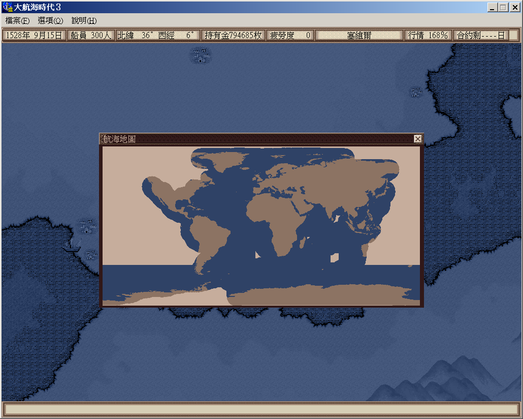Screen dimensions: 523x419
Task: Click the 塞維爾 port name panel
Action: (x=359, y=36)
